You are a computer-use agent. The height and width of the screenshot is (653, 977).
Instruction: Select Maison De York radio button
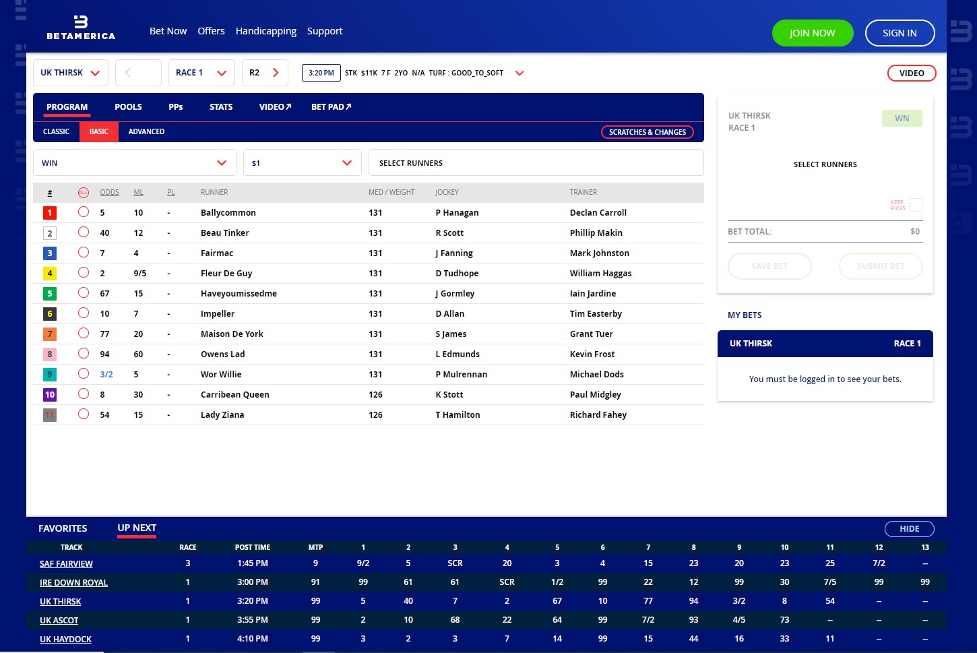click(84, 333)
